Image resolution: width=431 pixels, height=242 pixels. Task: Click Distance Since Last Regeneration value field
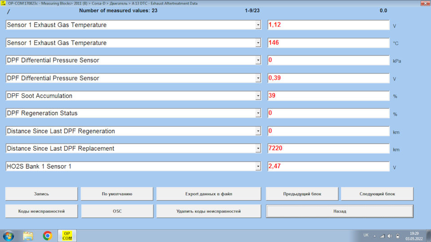coord(329,131)
